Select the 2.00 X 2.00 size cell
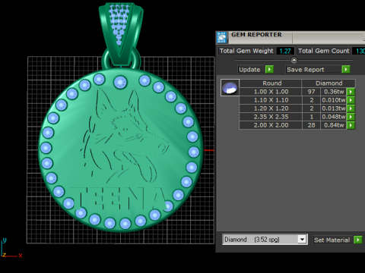Screen dimensions: 365x273 (271, 125)
